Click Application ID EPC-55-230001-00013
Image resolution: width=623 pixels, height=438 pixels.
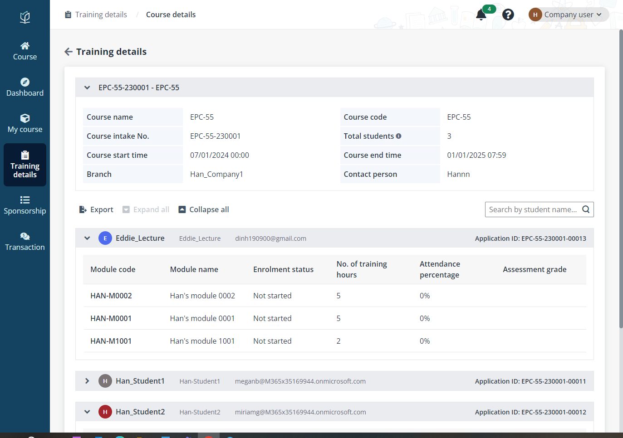coord(530,238)
